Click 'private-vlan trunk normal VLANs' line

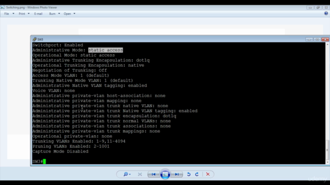point(102,121)
